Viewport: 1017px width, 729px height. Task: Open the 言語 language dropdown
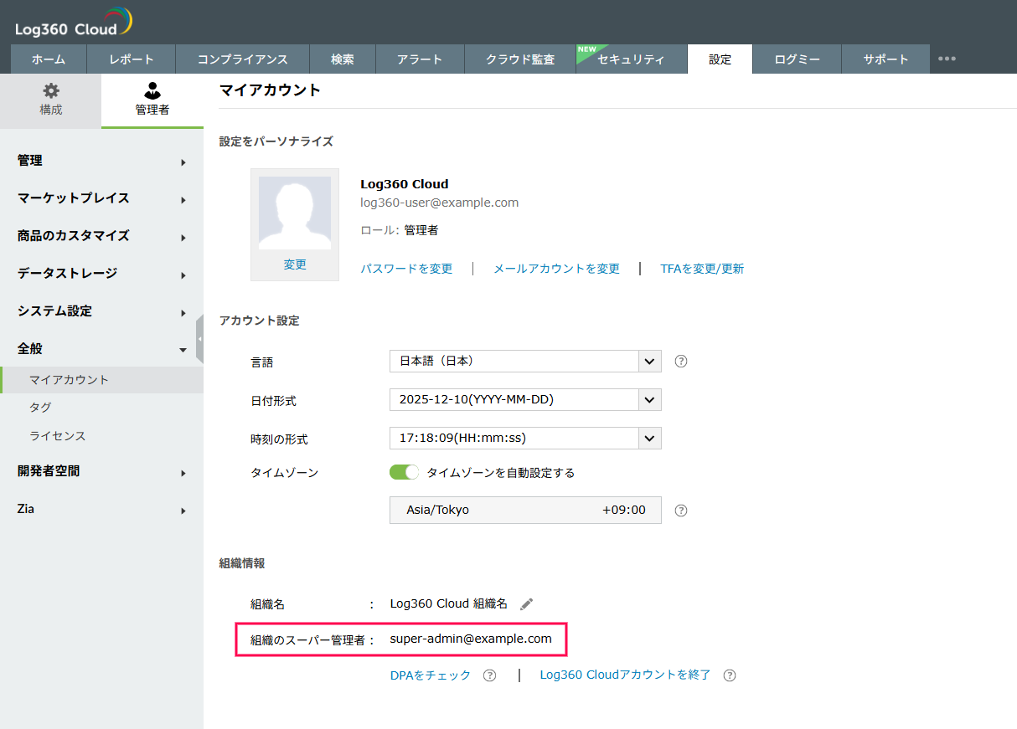point(525,362)
